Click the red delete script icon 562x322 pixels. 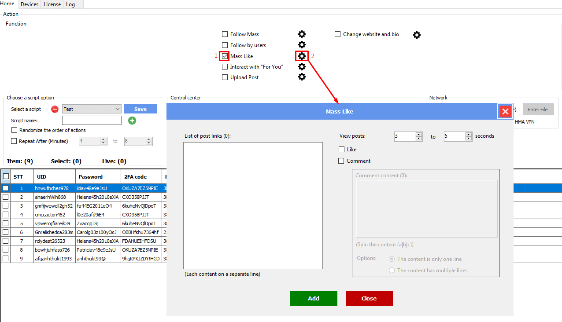tap(55, 109)
